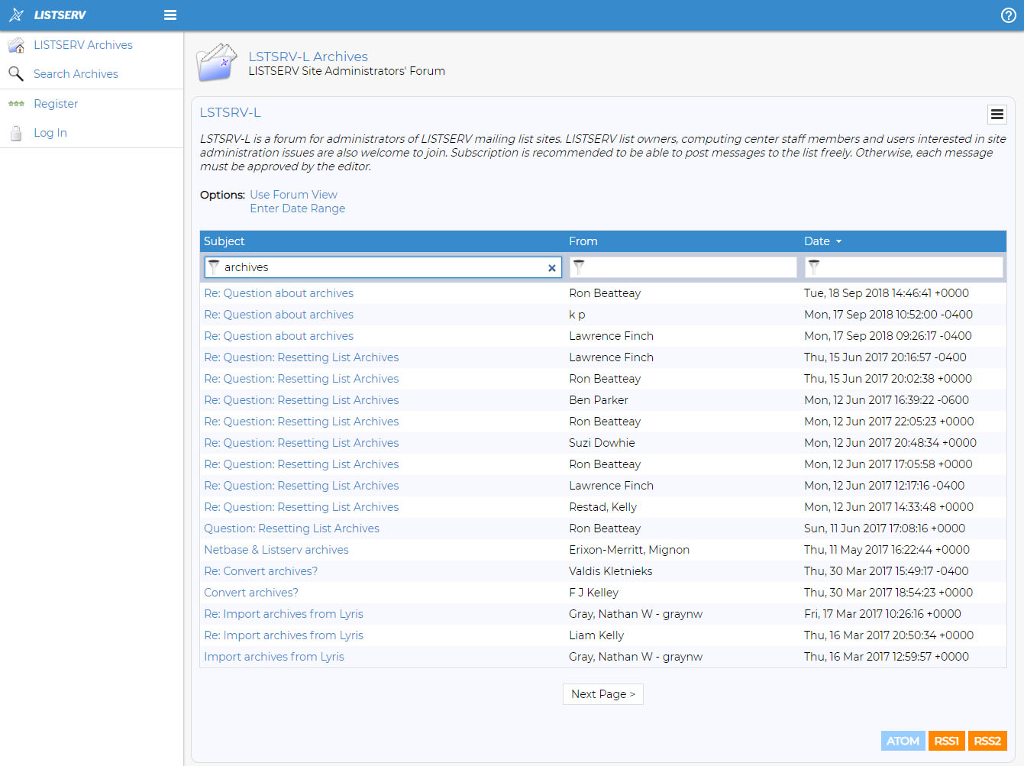
Task: Sort by the Subject column header
Action: tap(224, 241)
